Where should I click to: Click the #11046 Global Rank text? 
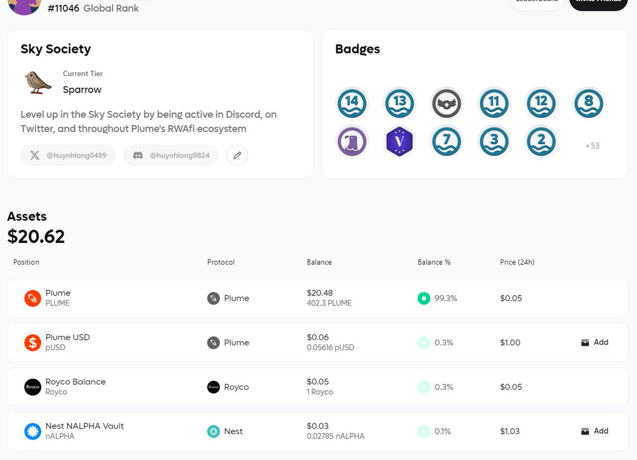pyautogui.click(x=93, y=8)
